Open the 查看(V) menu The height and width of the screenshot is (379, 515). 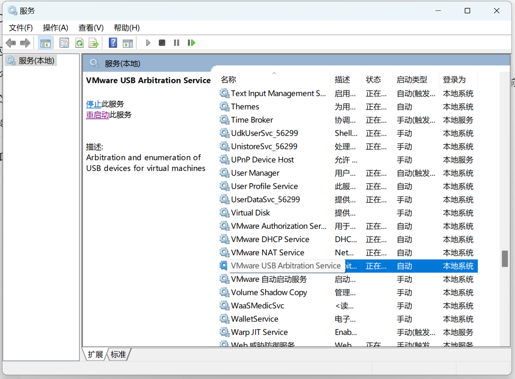tap(91, 28)
